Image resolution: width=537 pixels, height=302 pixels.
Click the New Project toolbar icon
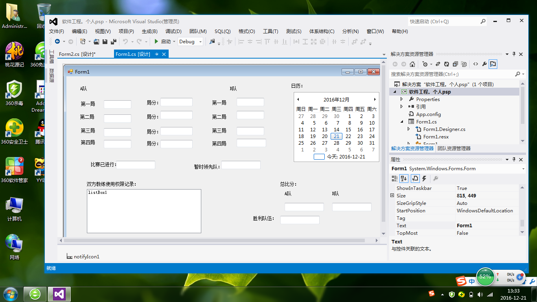[x=83, y=42]
